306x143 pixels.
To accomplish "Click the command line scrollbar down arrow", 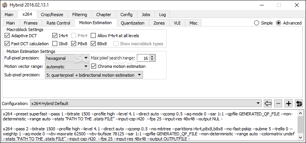I will [301, 137].
